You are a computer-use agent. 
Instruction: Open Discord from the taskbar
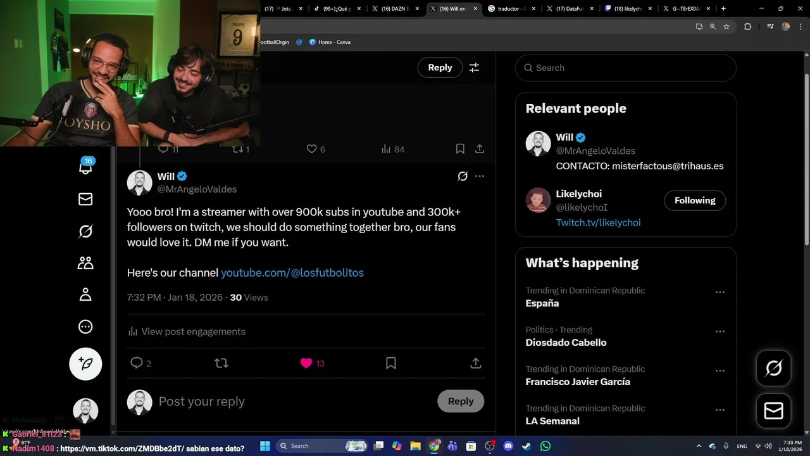(x=508, y=446)
